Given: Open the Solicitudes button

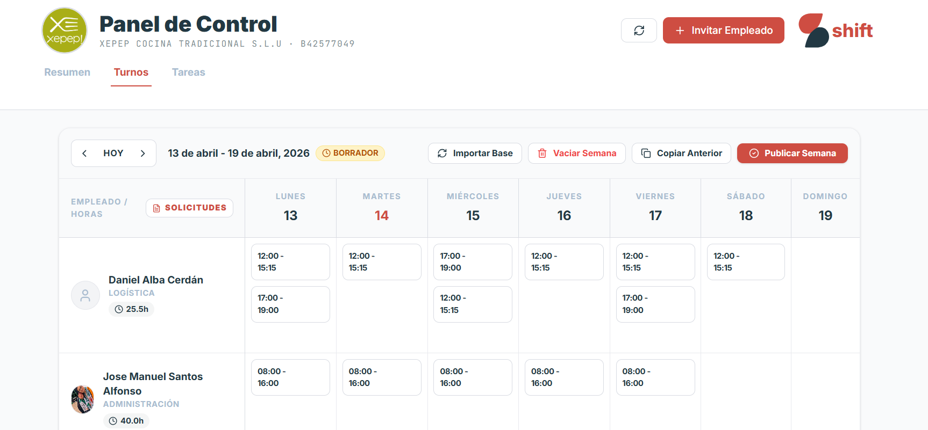Looking at the screenshot, I should (x=189, y=208).
